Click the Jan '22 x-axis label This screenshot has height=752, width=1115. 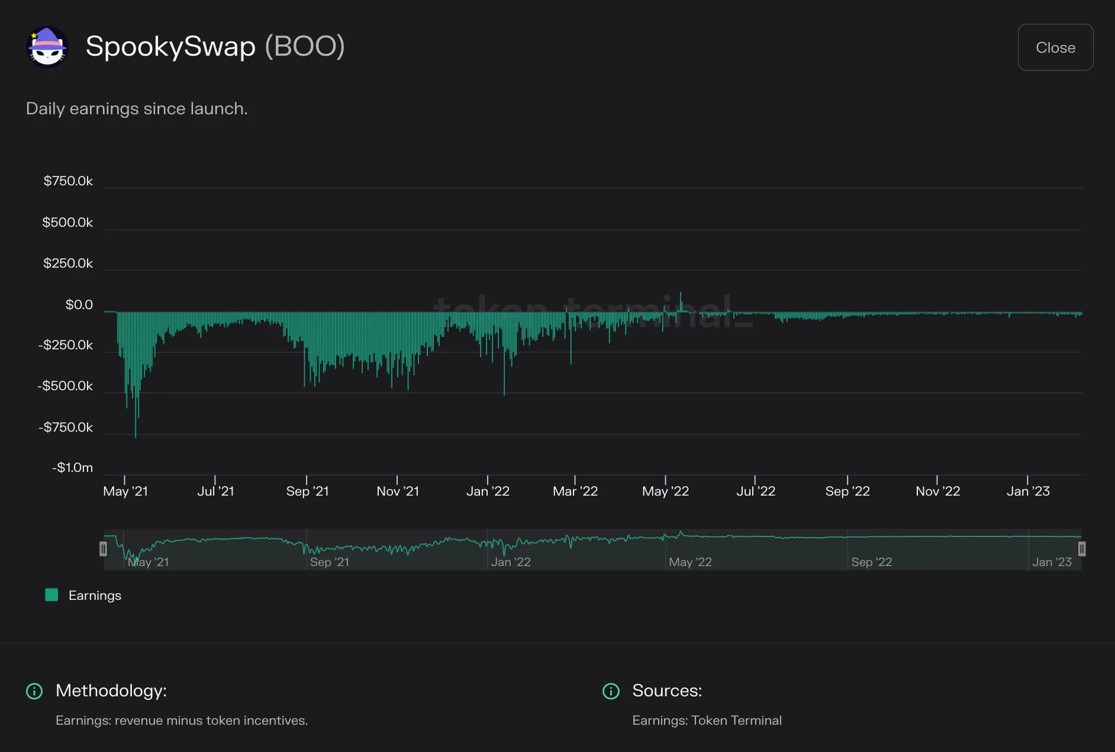(488, 491)
